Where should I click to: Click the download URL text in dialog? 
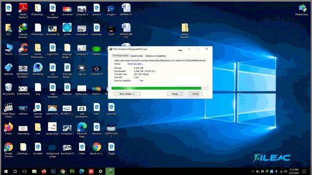tap(160, 60)
